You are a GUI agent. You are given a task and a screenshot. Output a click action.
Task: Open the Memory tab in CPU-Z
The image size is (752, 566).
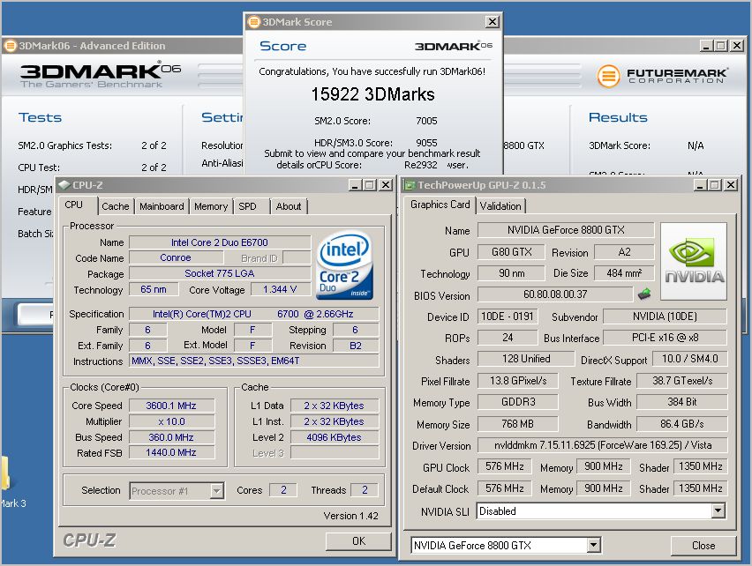click(x=211, y=206)
